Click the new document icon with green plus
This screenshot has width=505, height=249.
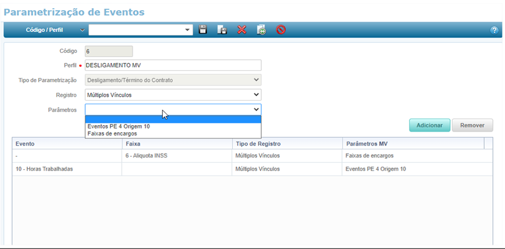pos(261,30)
